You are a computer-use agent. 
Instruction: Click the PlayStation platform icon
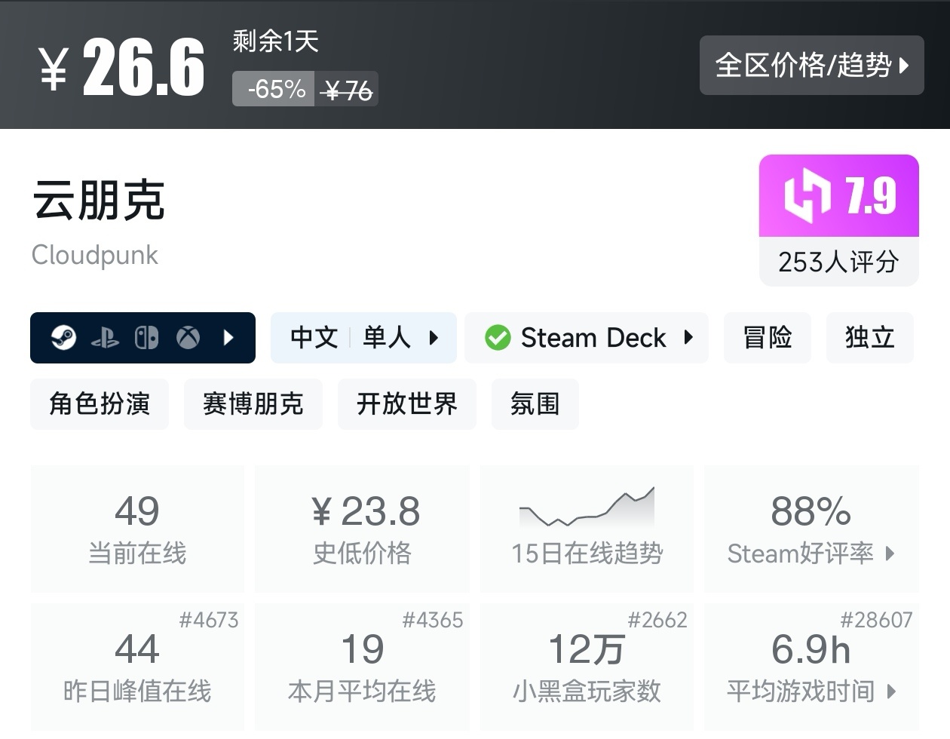pos(105,339)
